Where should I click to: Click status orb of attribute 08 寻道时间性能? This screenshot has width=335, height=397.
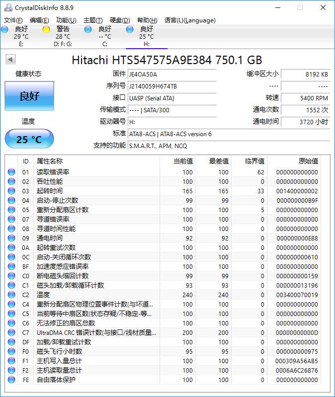(11, 229)
